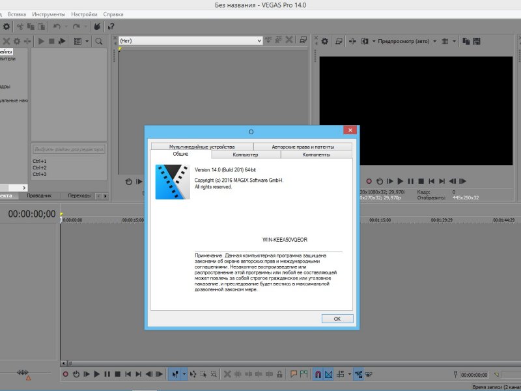Screen dimensions: 521x391
Task: Switch to the Компоненты tab
Action: pos(317,154)
